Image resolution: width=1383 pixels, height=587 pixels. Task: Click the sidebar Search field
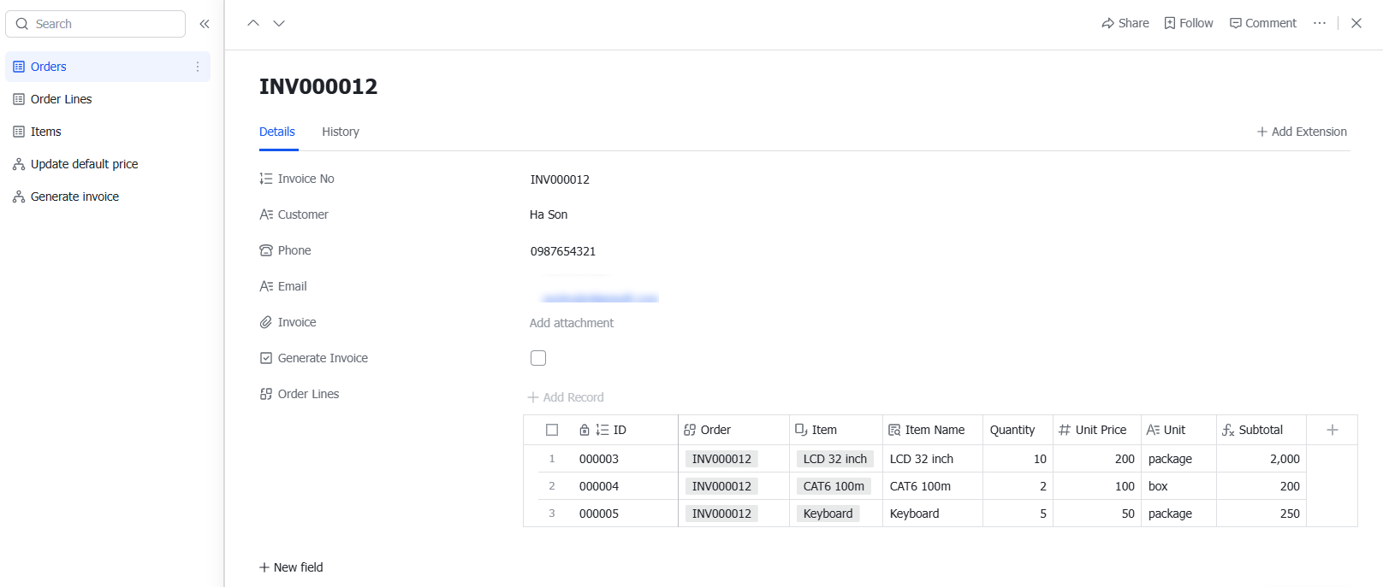[96, 24]
